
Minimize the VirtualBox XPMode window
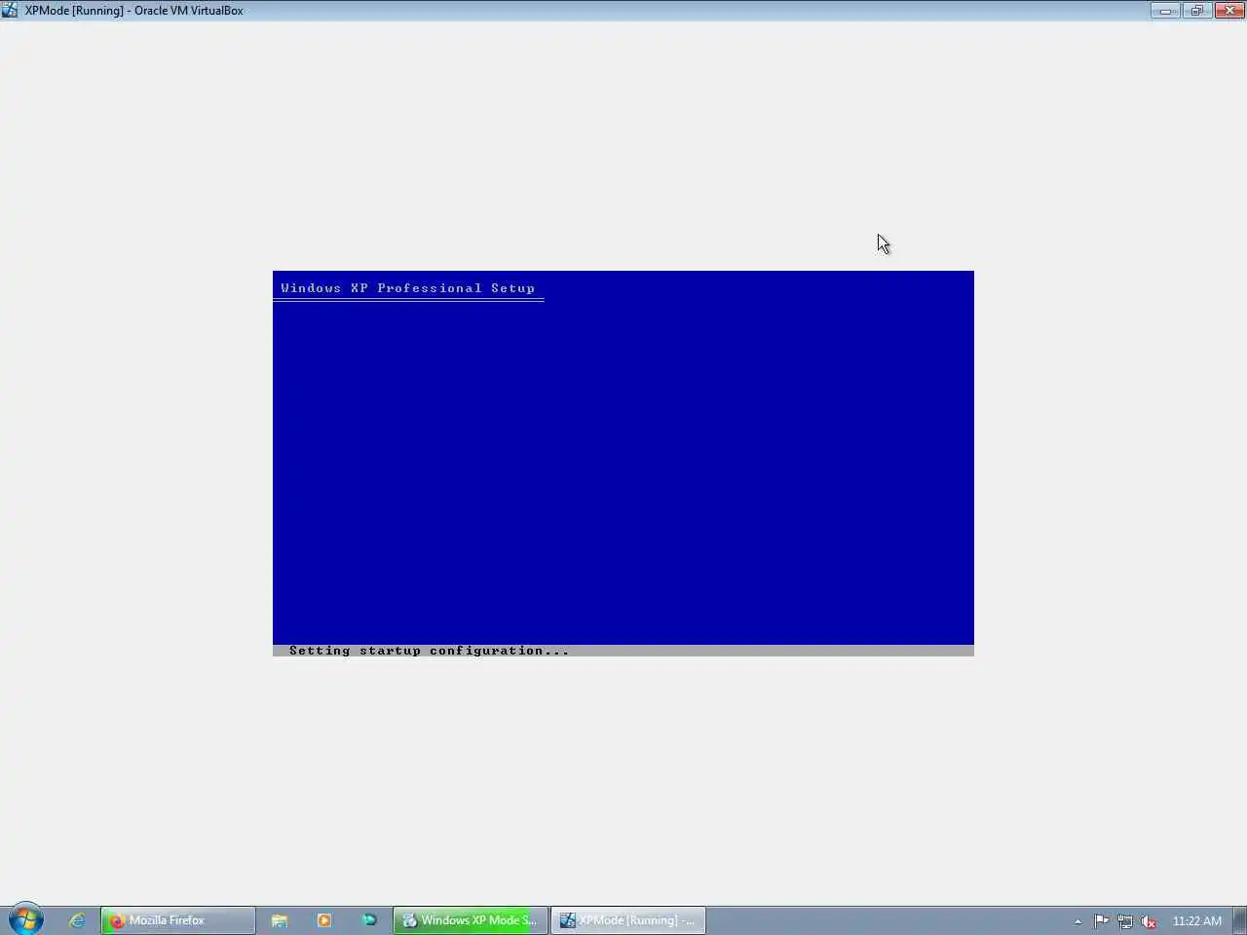(1165, 11)
